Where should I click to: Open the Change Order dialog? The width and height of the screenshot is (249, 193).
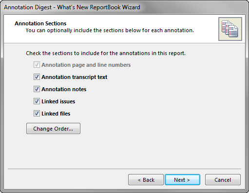coord(53,129)
